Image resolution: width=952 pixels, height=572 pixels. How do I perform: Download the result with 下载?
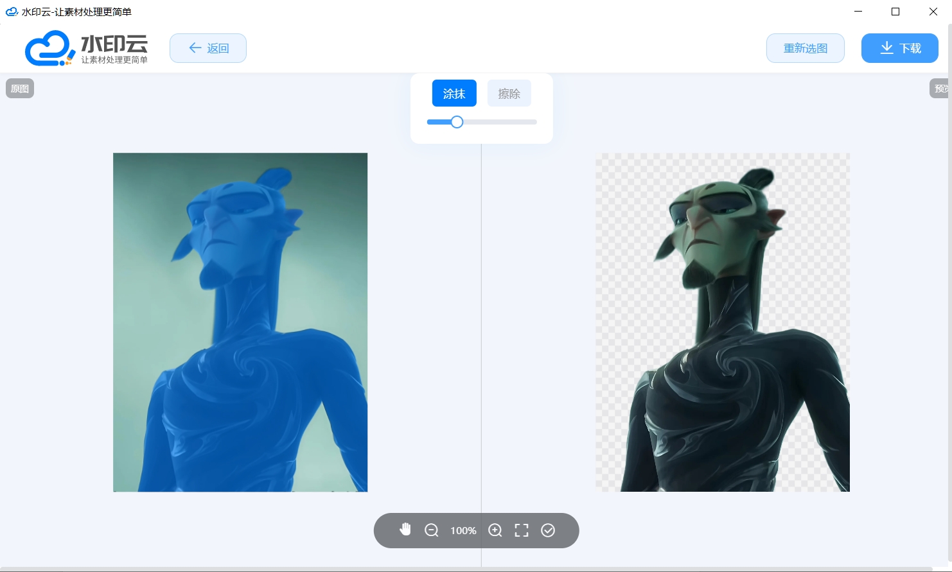tap(900, 48)
